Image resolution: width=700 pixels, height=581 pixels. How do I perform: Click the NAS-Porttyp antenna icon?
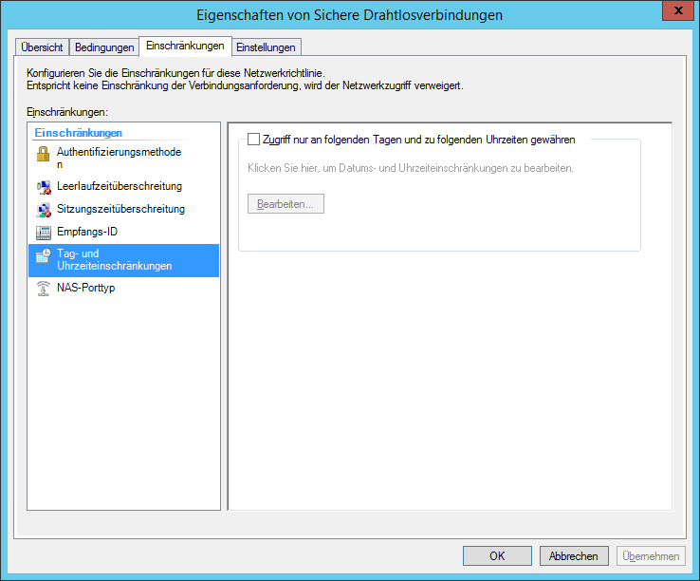pyautogui.click(x=44, y=289)
